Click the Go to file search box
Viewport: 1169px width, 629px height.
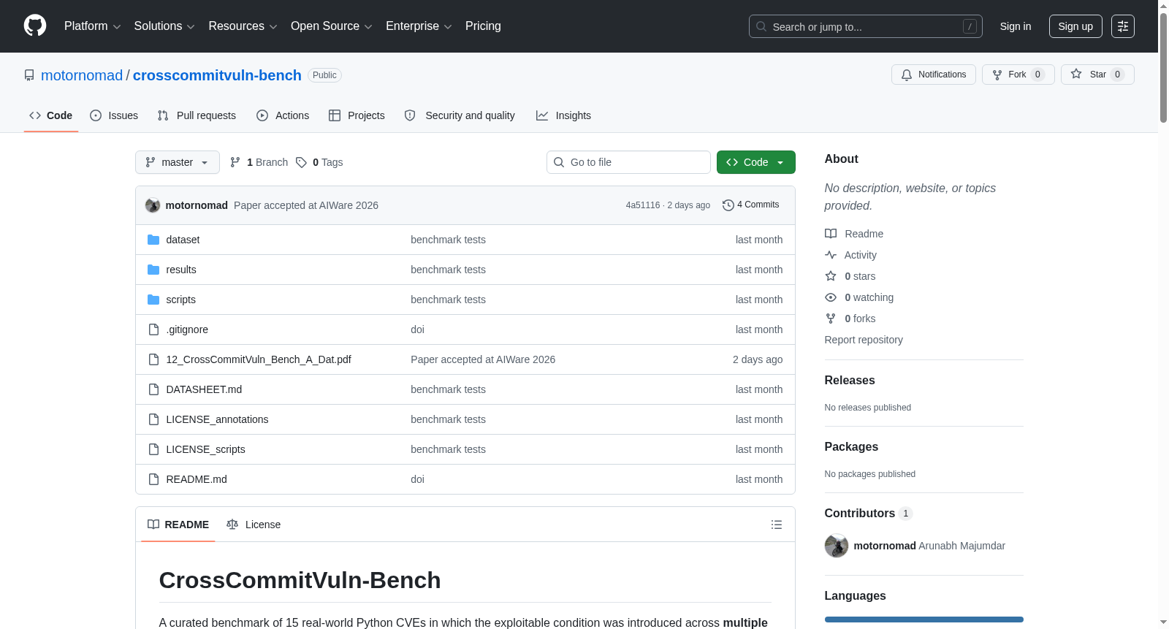(628, 162)
